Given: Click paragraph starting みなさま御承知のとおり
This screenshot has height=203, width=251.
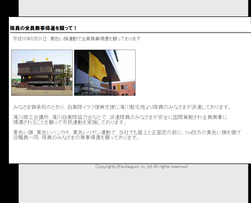Looking at the screenshot, I should 122,107.
